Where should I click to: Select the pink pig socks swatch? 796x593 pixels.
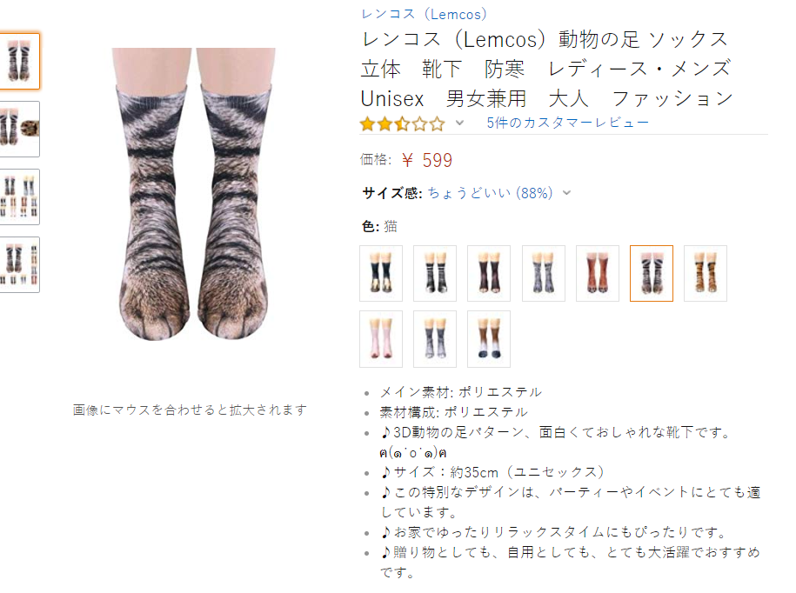coord(381,339)
